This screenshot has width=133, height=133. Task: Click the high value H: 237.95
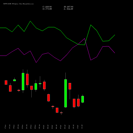[x=69, y=7]
